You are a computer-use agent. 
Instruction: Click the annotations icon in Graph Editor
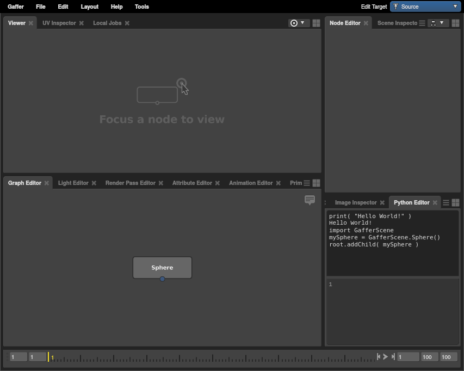pos(310,200)
